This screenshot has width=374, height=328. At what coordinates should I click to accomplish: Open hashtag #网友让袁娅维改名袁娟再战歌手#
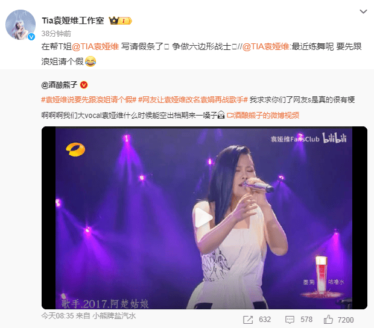(x=193, y=100)
